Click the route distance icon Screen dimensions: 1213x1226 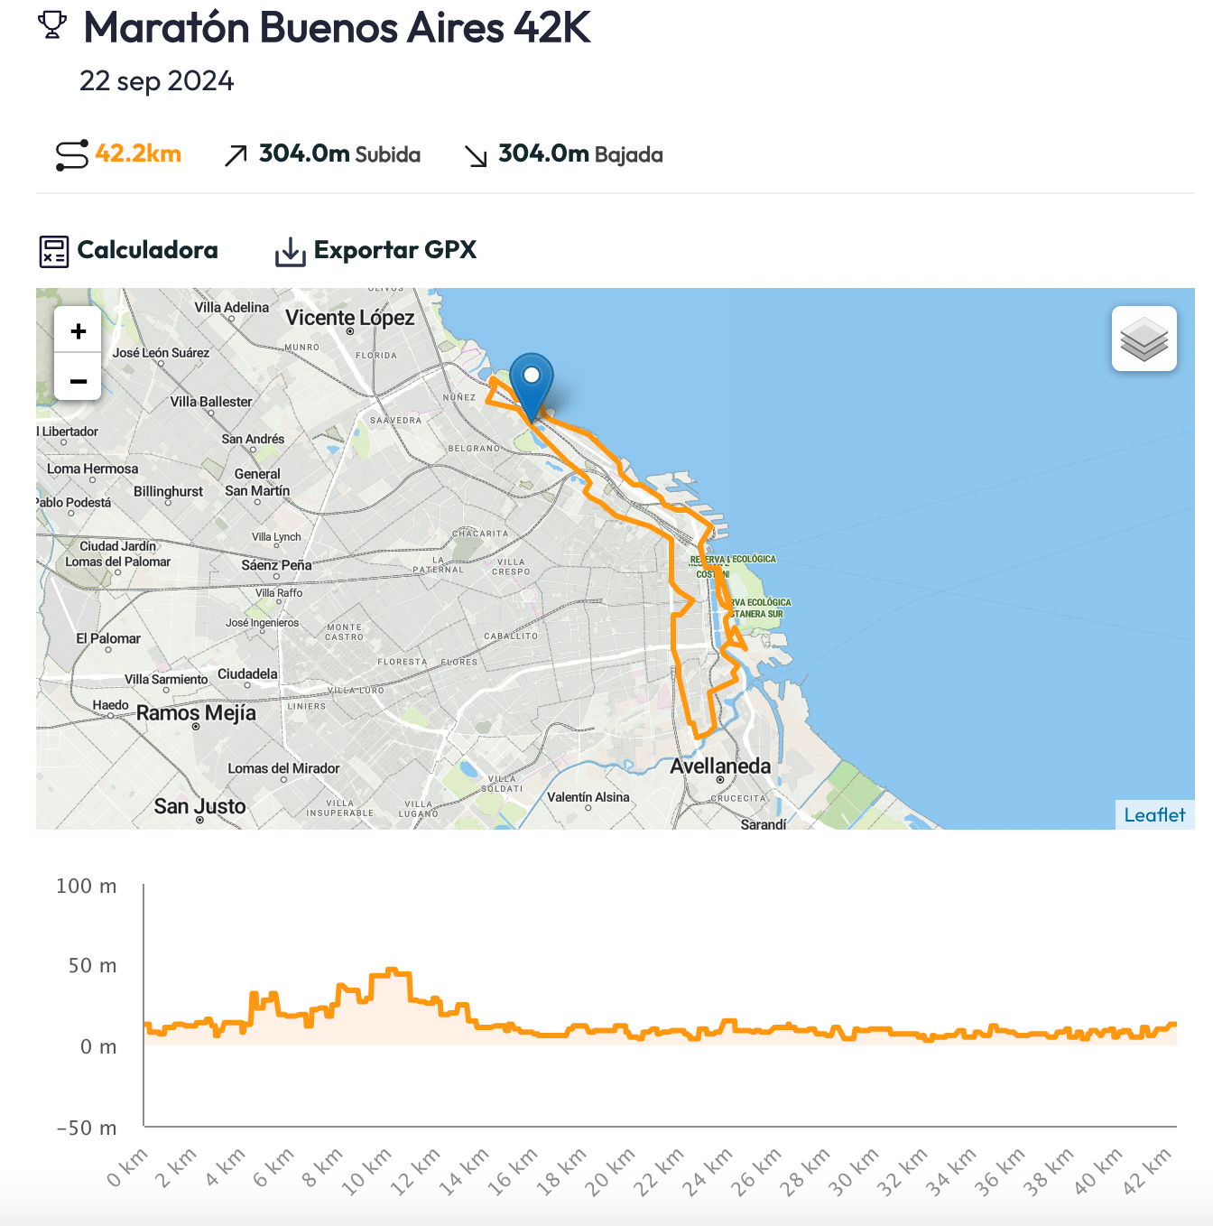coord(72,155)
